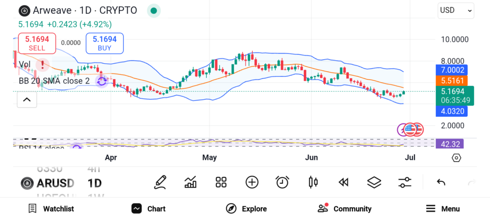Click the +0.2423 (+4.92%) change value
490x220 pixels.
[79, 24]
